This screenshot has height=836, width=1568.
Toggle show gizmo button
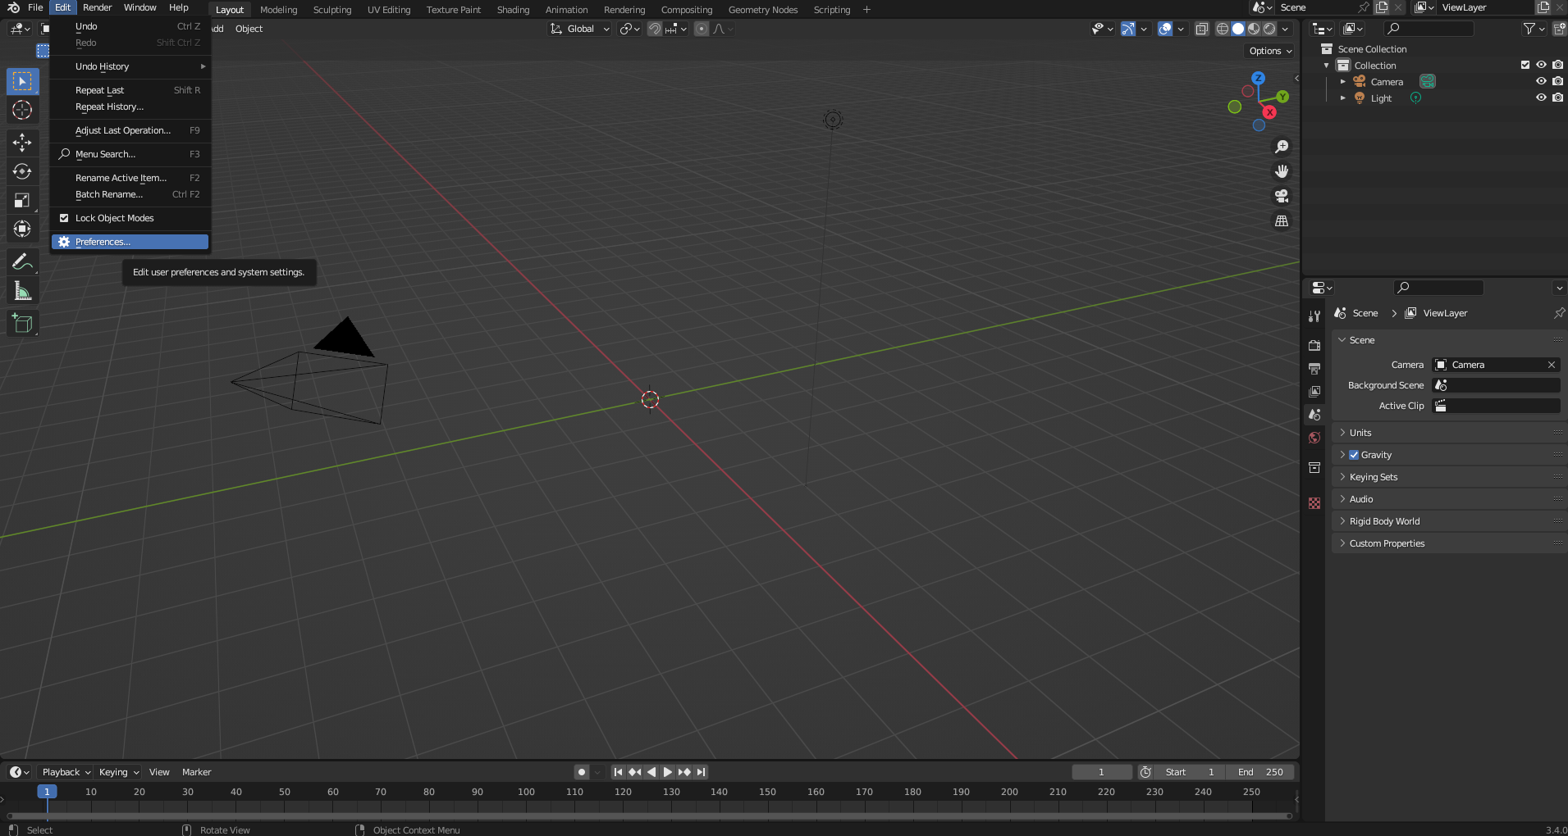click(x=1128, y=29)
